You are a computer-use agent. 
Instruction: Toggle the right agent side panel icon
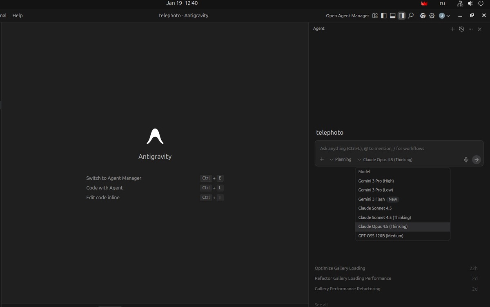402,16
